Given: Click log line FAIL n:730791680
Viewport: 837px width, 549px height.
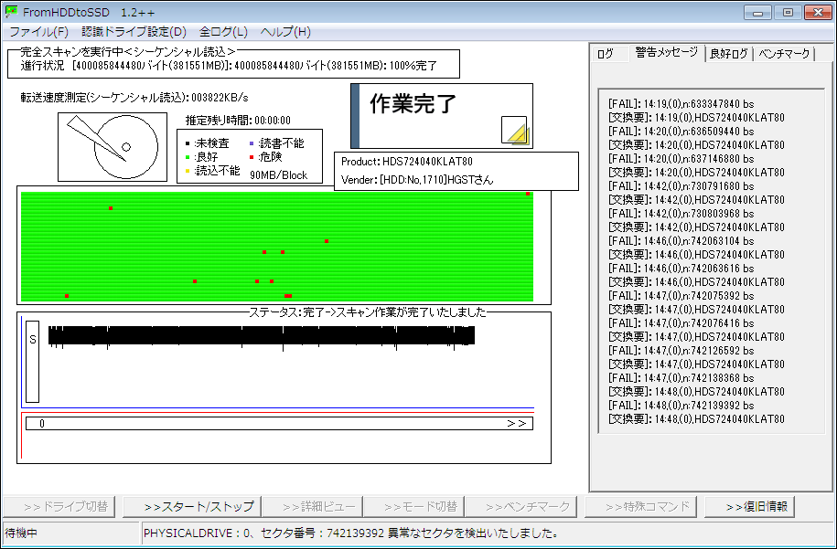Looking at the screenshot, I should 681,186.
